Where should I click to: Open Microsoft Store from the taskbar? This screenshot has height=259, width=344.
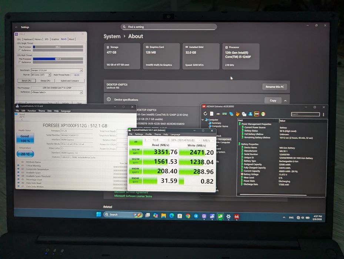pos(180,216)
